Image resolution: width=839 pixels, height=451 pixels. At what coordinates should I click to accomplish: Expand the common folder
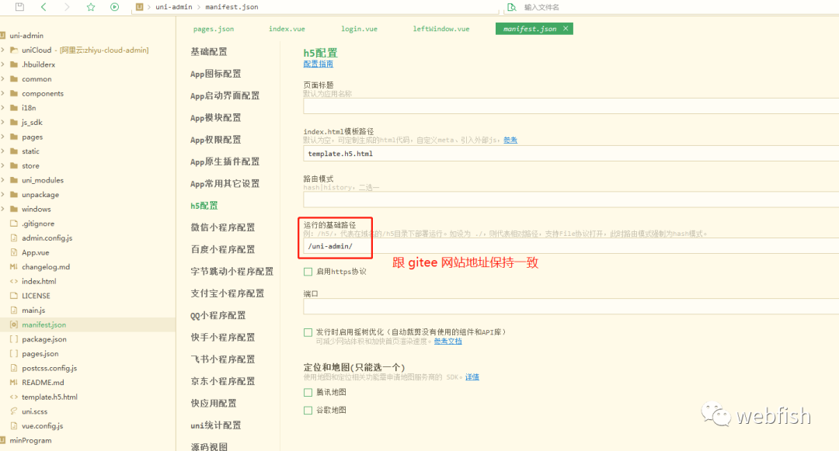pos(2,78)
